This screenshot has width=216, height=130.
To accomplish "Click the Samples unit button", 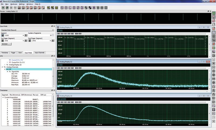I will pos(6,44).
